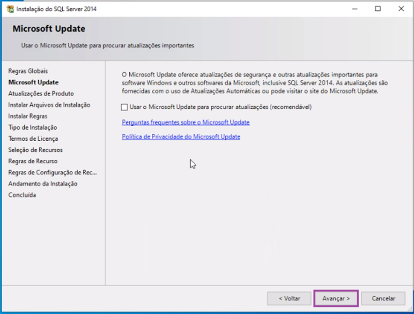Maximize the SQL Server 2014 setup window
414x314 pixels.
point(378,9)
